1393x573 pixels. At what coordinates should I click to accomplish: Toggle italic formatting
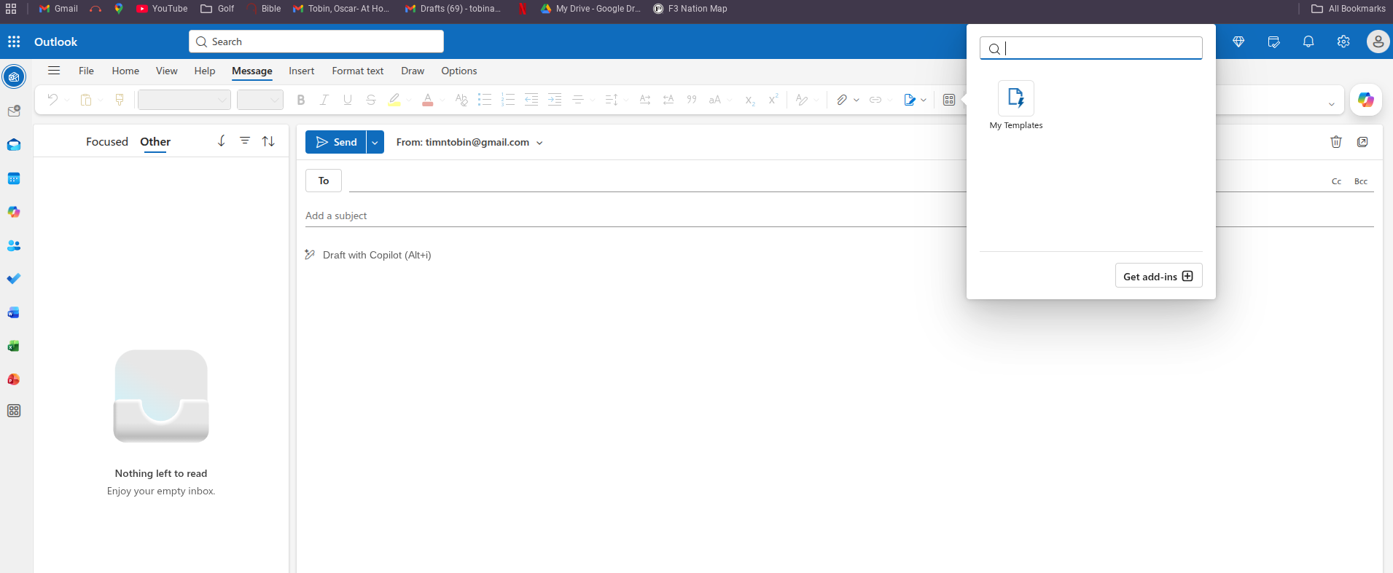[x=324, y=100]
